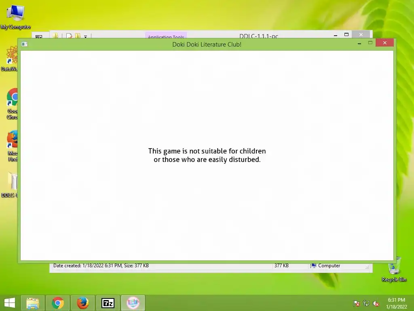This screenshot has height=311, width=414.
Task: Maximize the Doki Doki Literature Club window
Action: click(x=370, y=43)
